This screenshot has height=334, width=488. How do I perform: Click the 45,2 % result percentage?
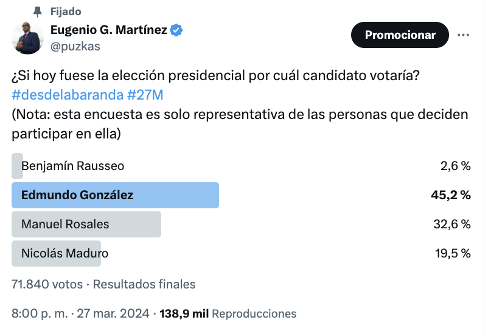coord(451,195)
